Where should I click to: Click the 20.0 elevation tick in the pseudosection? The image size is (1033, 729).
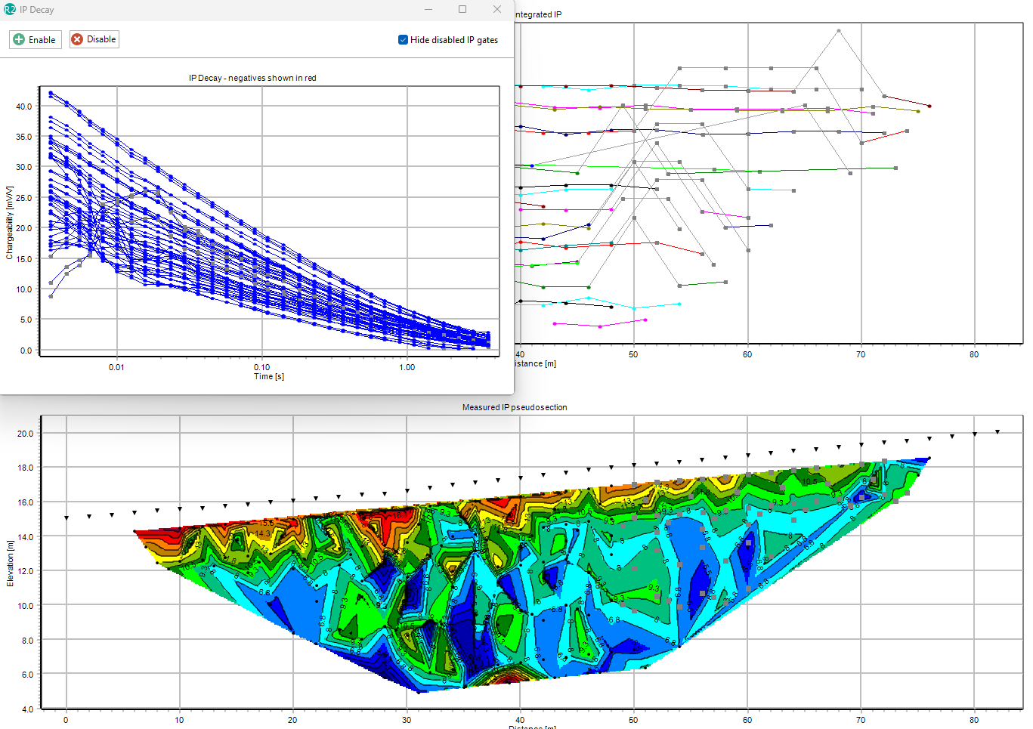[26, 434]
